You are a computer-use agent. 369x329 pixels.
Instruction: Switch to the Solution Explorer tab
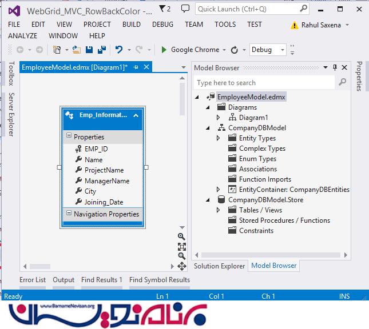click(219, 266)
